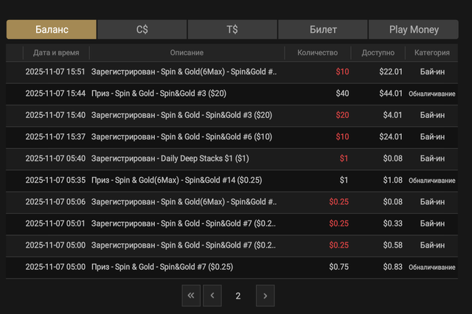Go to previous page arrow

(212, 296)
